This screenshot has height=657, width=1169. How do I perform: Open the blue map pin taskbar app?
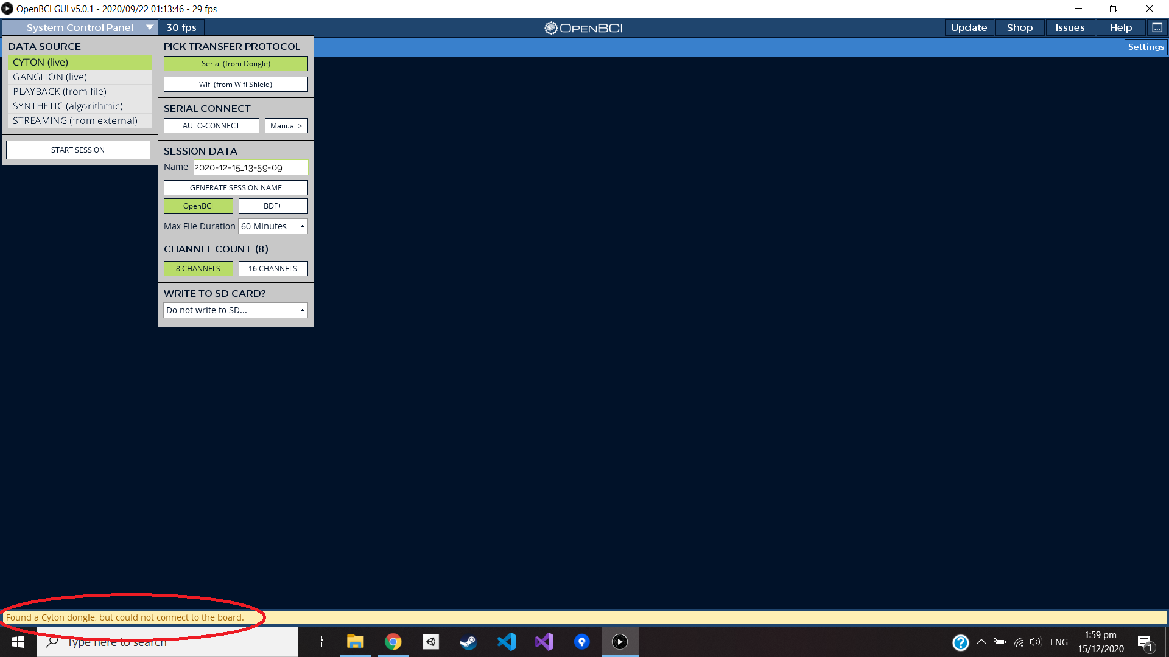582,642
